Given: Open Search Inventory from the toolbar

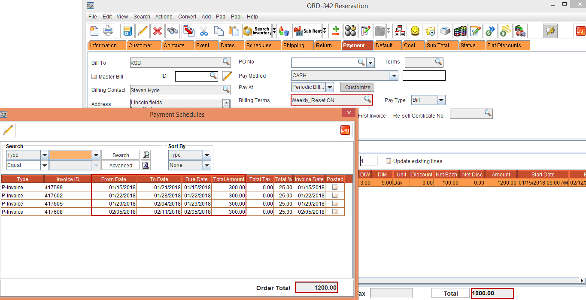Looking at the screenshot, I should (x=258, y=31).
